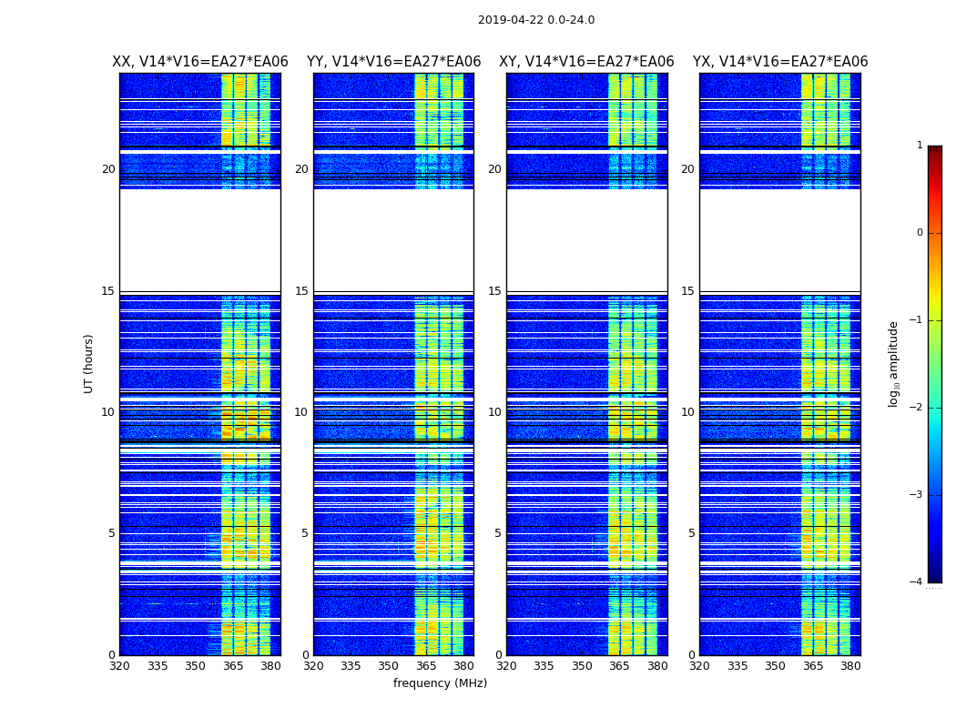Click the frequency (MHz) axis label
The image size is (956, 728).
coord(440,682)
